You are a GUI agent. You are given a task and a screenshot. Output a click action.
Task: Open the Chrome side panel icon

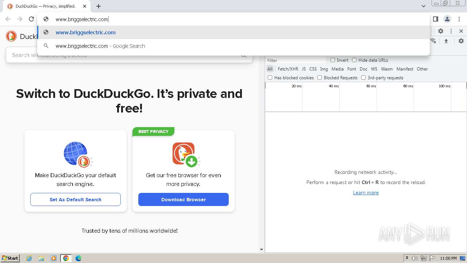(x=436, y=19)
